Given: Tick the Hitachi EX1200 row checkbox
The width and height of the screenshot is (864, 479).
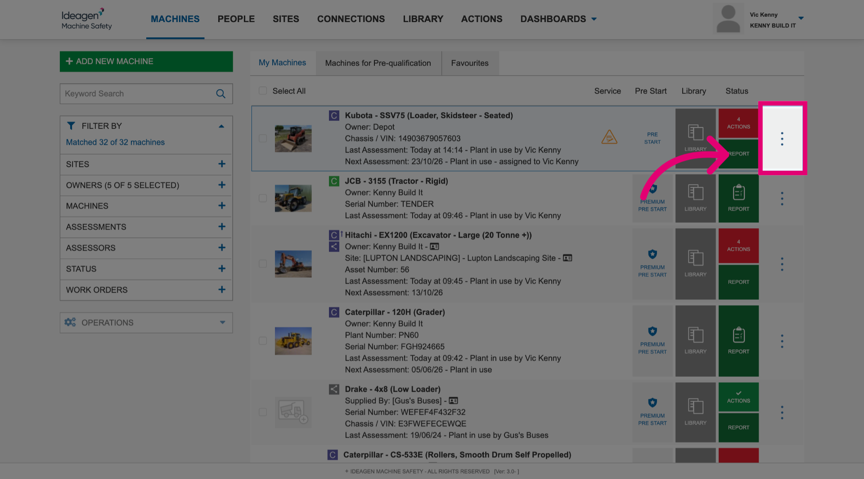Looking at the screenshot, I should click(x=263, y=264).
